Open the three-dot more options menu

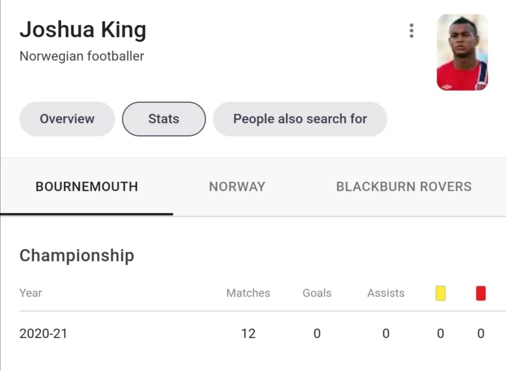411,30
